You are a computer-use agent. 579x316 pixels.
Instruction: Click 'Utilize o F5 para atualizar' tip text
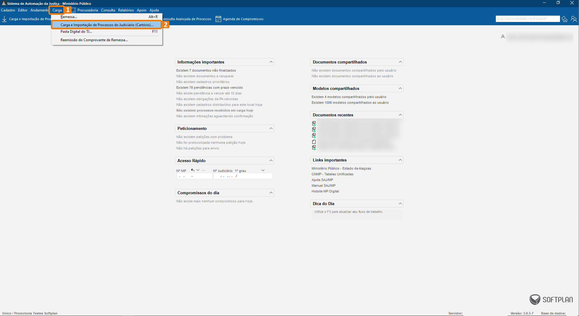click(x=349, y=212)
